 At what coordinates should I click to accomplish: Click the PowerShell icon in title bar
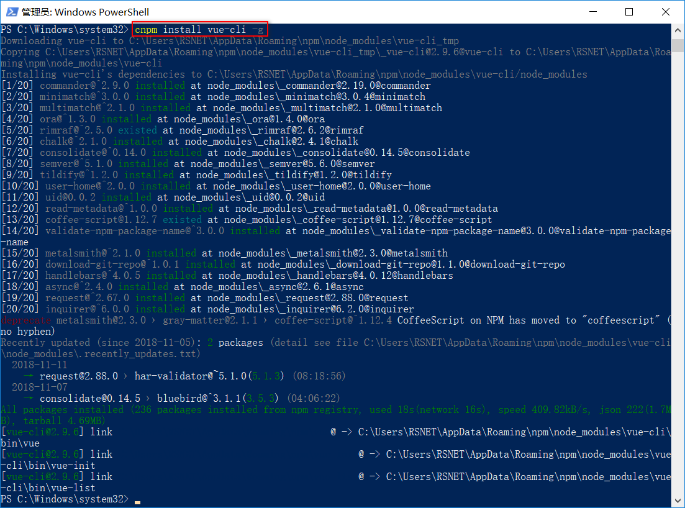click(x=12, y=12)
